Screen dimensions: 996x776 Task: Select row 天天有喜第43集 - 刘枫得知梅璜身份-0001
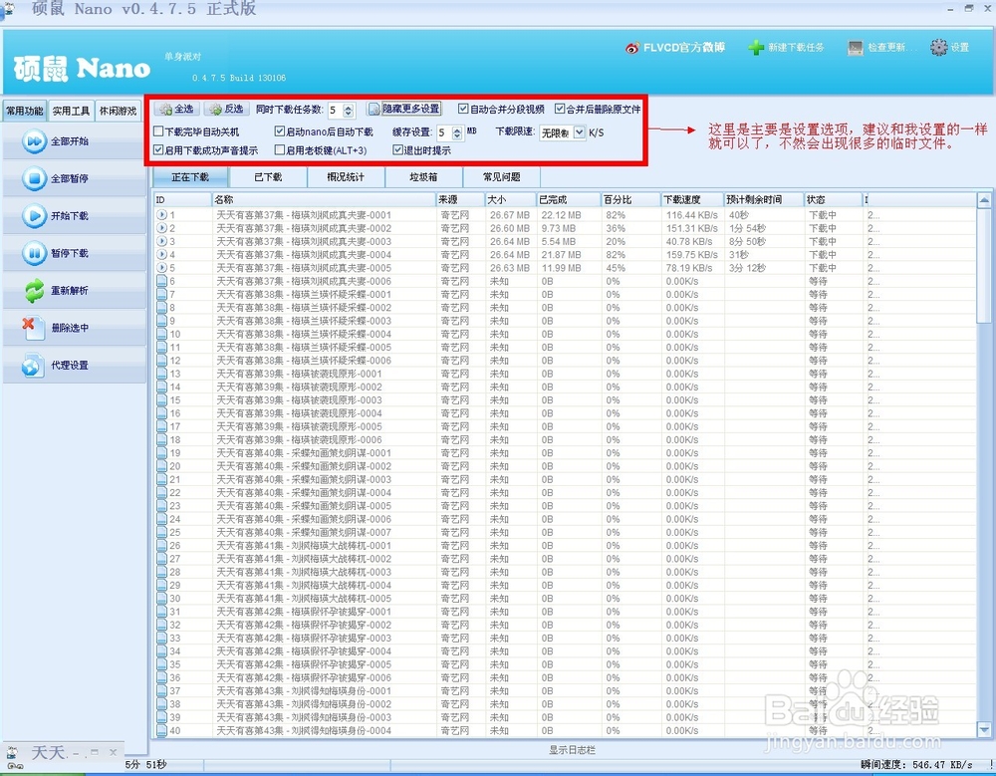(564, 691)
